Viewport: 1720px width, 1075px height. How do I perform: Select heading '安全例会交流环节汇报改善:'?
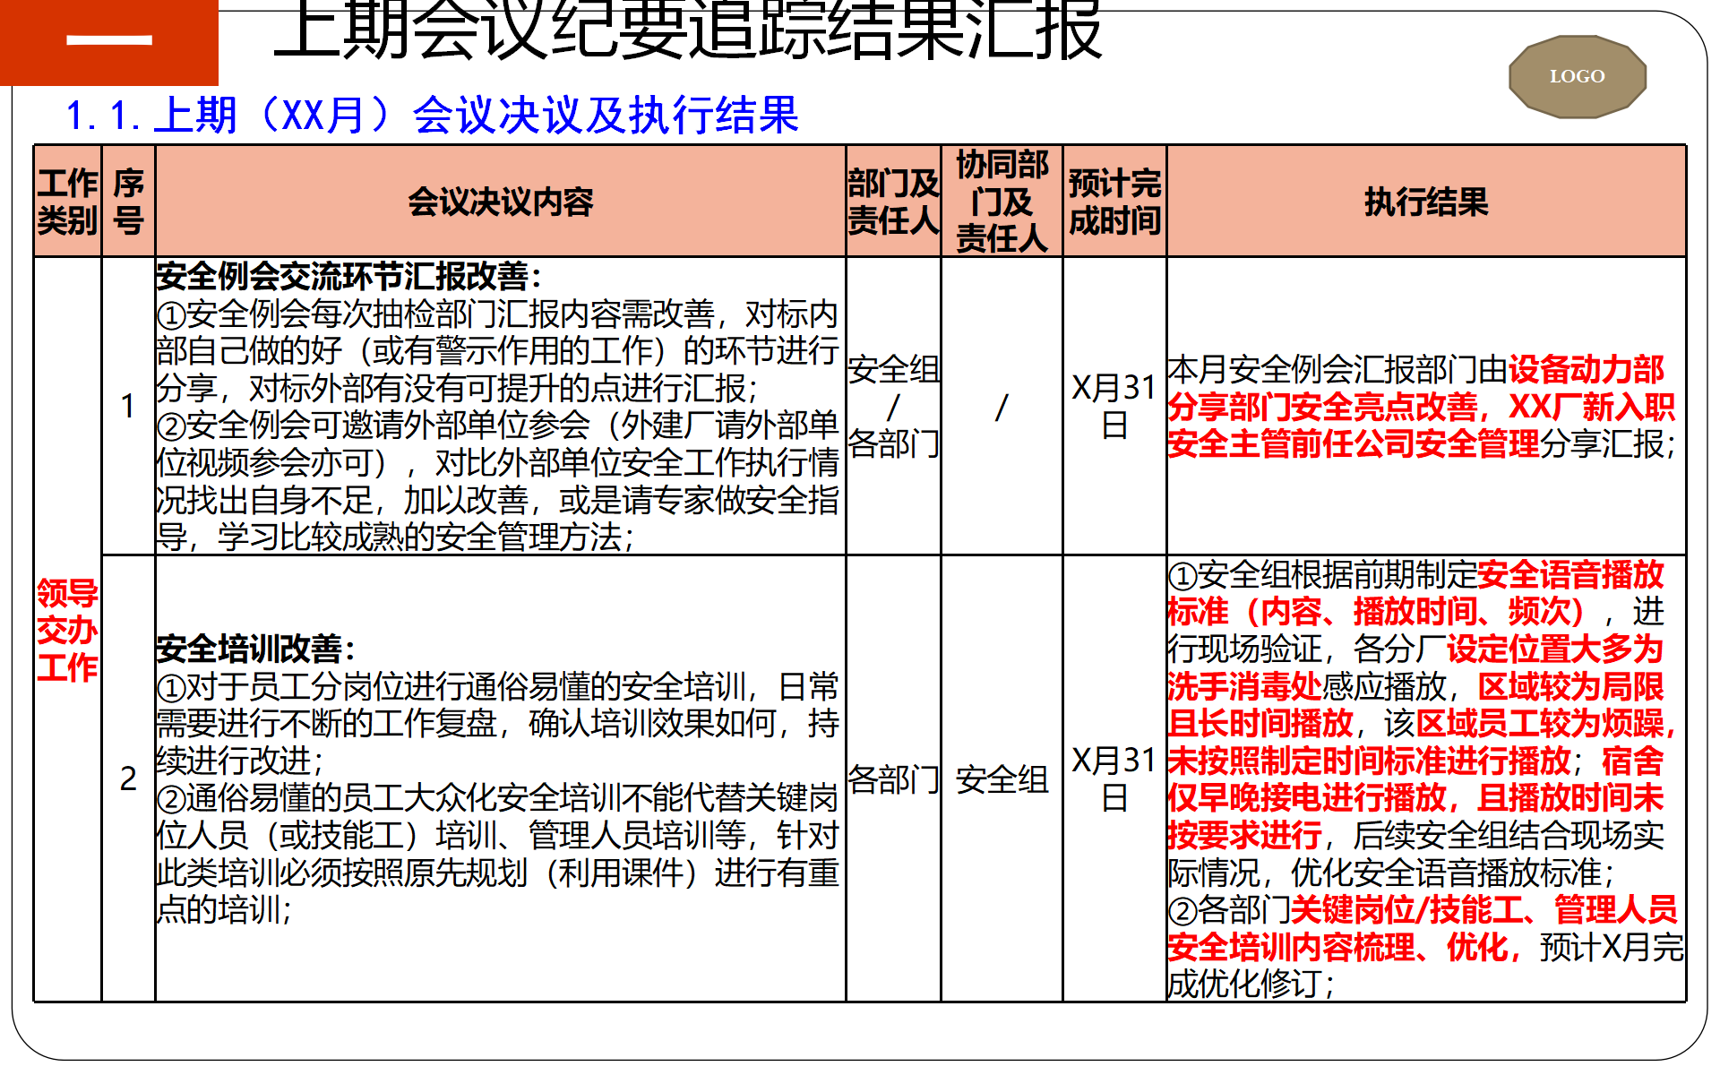(x=348, y=276)
